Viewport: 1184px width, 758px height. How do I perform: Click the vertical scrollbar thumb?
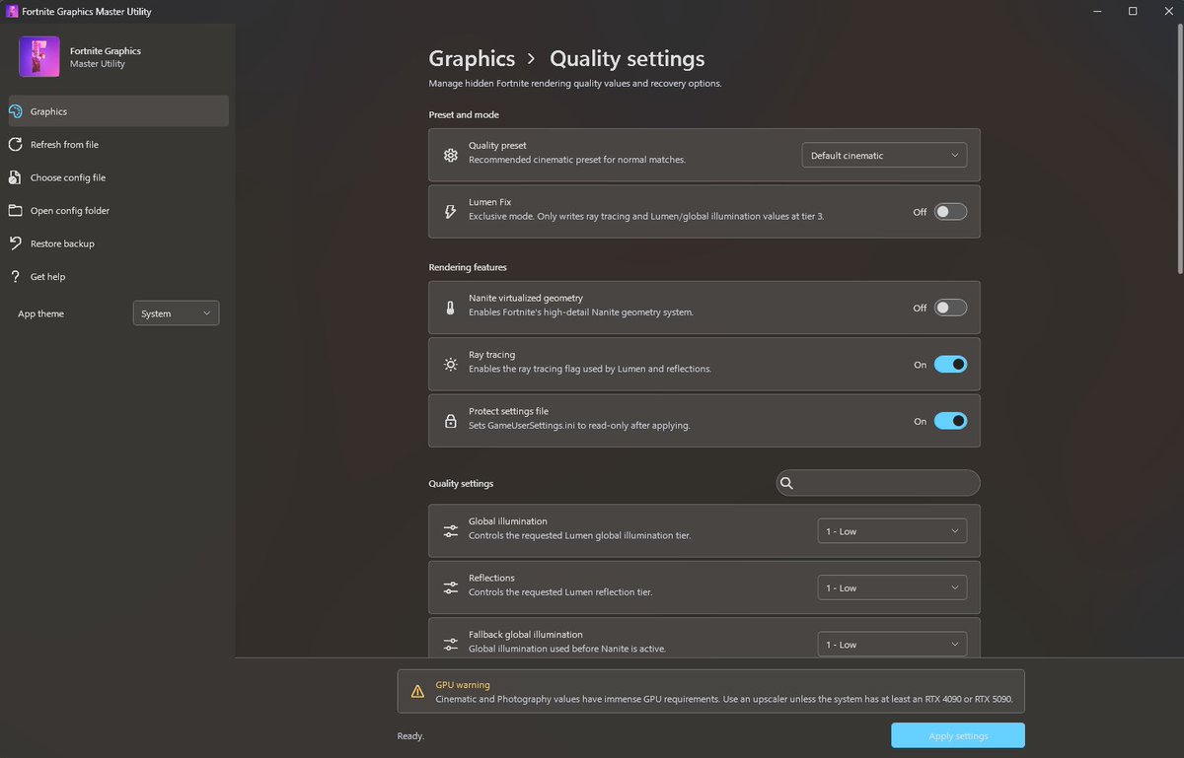coord(1179,151)
